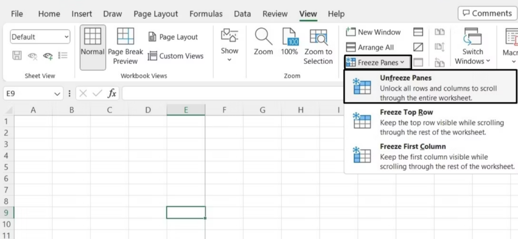Select column D header
Screen dimensions: 518x239
[148, 110]
